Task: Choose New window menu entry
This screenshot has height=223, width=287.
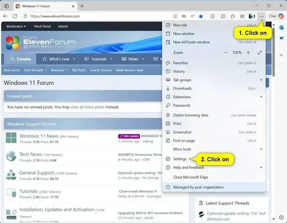Action: coord(214,34)
